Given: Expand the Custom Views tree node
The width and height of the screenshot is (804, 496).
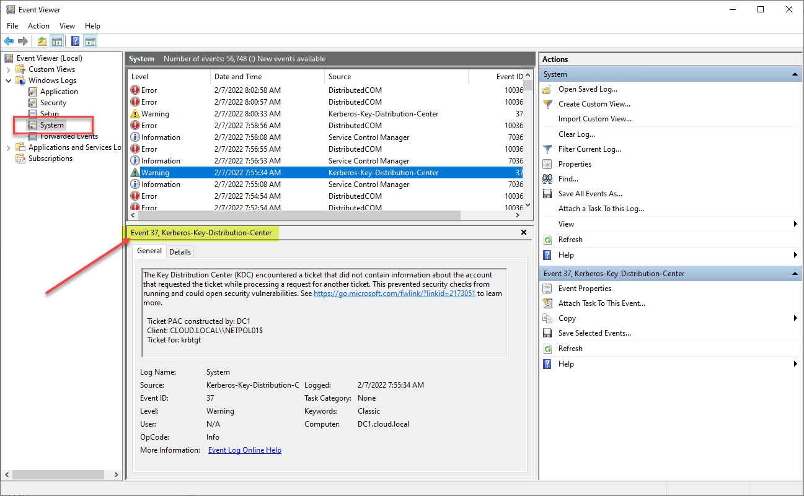Looking at the screenshot, I should (9, 69).
